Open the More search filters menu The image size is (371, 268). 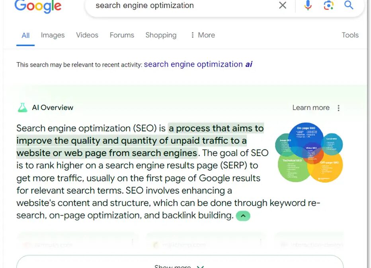tap(202, 35)
